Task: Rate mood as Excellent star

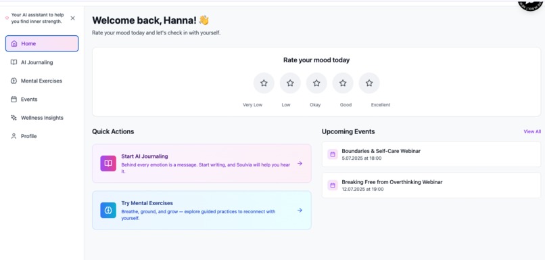Action: tap(369, 83)
